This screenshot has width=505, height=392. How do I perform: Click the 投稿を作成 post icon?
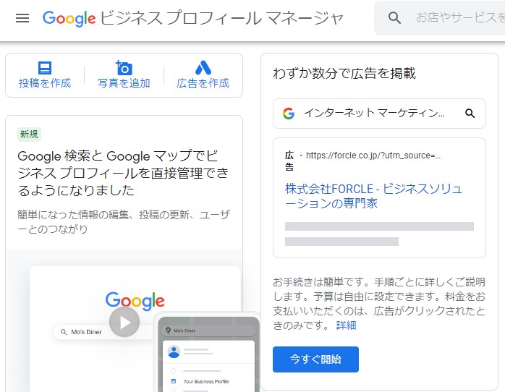click(x=45, y=68)
